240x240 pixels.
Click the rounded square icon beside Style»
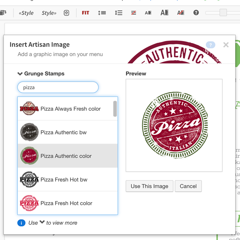[67, 13]
